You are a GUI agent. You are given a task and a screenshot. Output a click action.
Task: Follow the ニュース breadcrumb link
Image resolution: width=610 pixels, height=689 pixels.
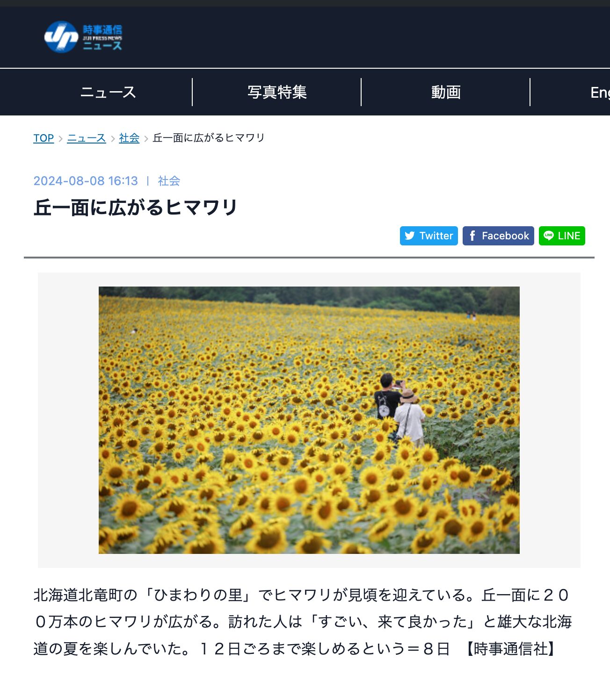tap(87, 138)
